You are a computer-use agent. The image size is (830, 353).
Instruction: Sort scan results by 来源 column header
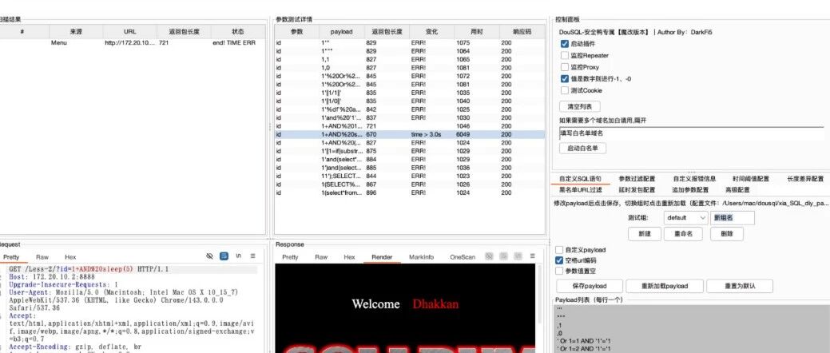coord(76,32)
